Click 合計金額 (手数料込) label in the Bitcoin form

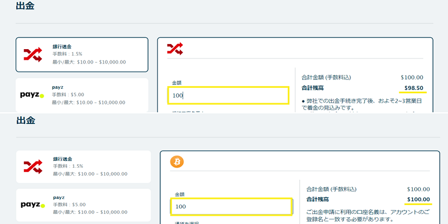(331, 189)
